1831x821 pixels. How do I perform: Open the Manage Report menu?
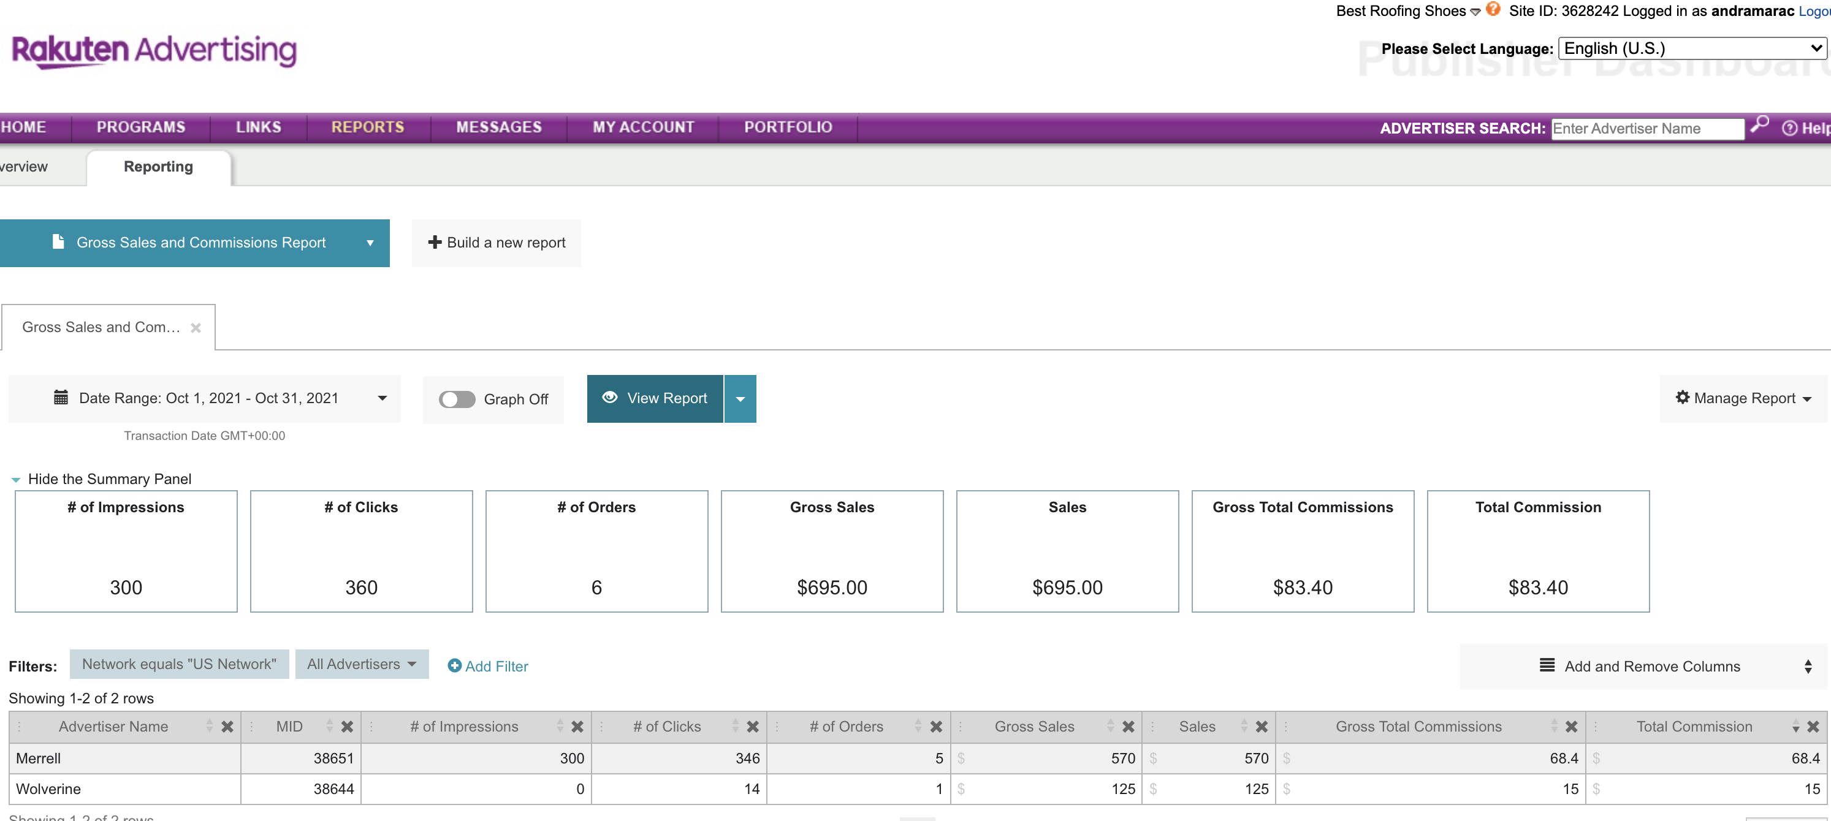(x=1743, y=398)
